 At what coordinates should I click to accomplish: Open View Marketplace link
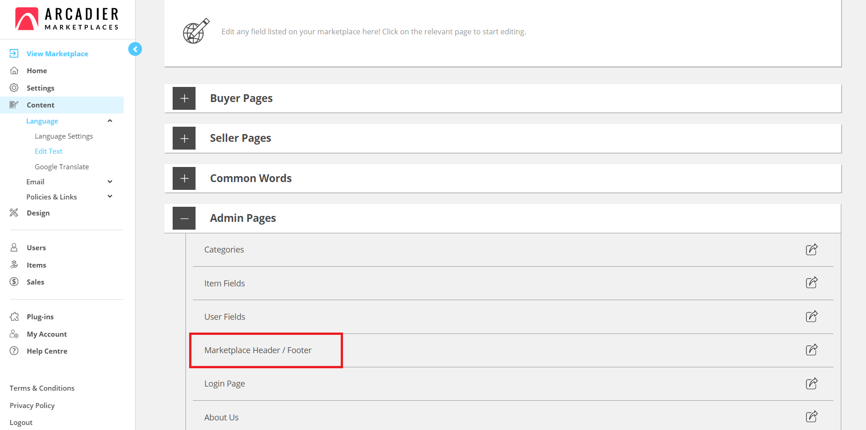57,54
